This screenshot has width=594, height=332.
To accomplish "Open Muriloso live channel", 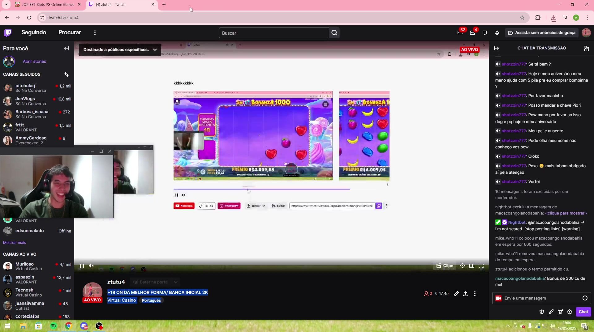I will pyautogui.click(x=37, y=266).
